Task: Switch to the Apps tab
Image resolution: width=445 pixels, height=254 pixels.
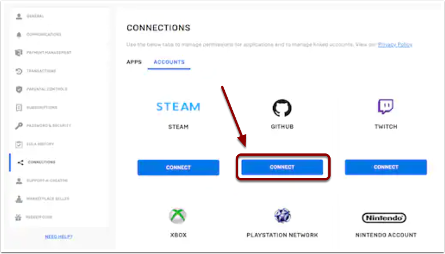Action: point(134,62)
